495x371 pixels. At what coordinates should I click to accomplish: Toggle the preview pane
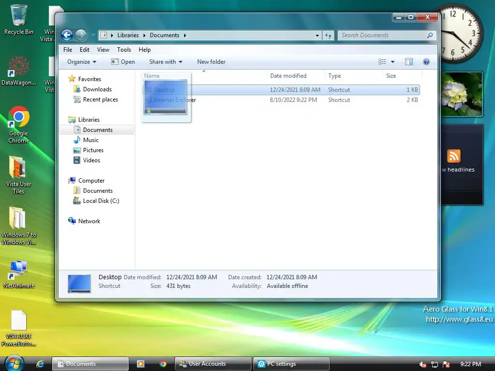pyautogui.click(x=409, y=62)
